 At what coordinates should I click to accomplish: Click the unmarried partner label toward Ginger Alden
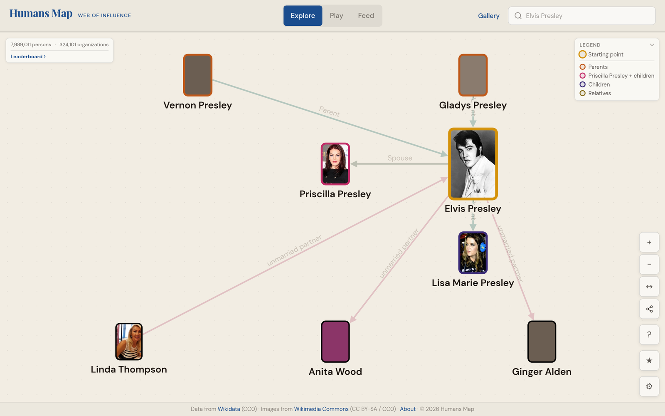tap(510, 254)
